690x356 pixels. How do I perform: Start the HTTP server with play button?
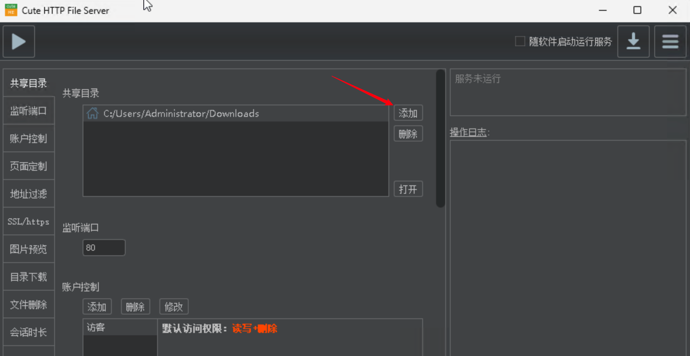point(19,42)
